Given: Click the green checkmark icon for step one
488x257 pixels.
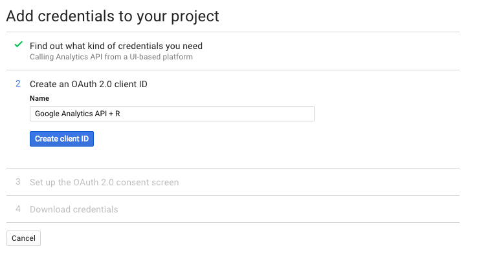Looking at the screenshot, I should pos(18,45).
